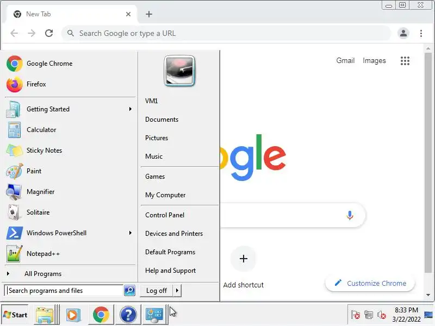Open VM1 user folder
435x326 pixels.
[x=152, y=101]
